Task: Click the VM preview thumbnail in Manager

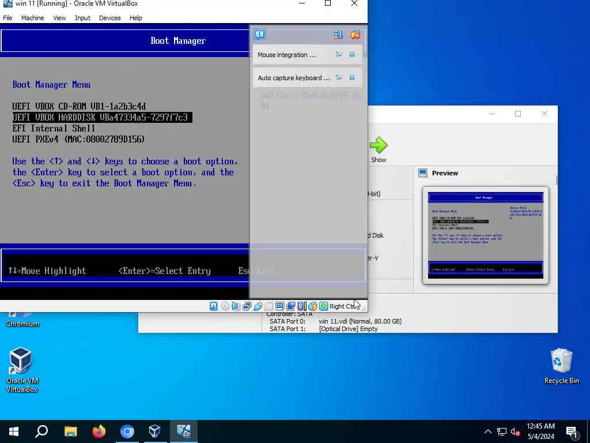Action: coord(485,235)
